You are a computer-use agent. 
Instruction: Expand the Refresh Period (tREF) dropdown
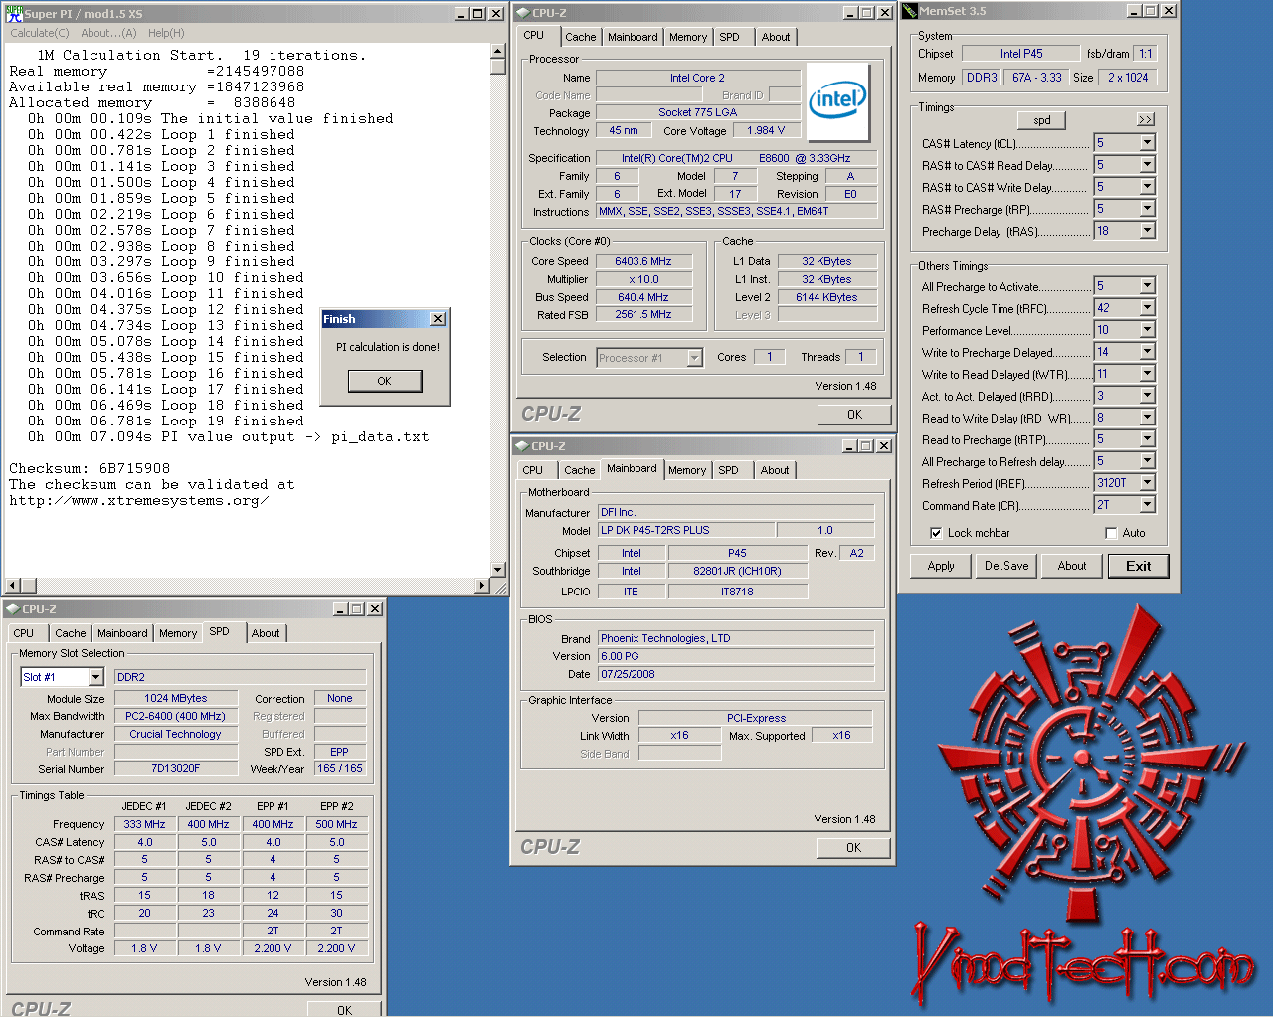(1147, 483)
